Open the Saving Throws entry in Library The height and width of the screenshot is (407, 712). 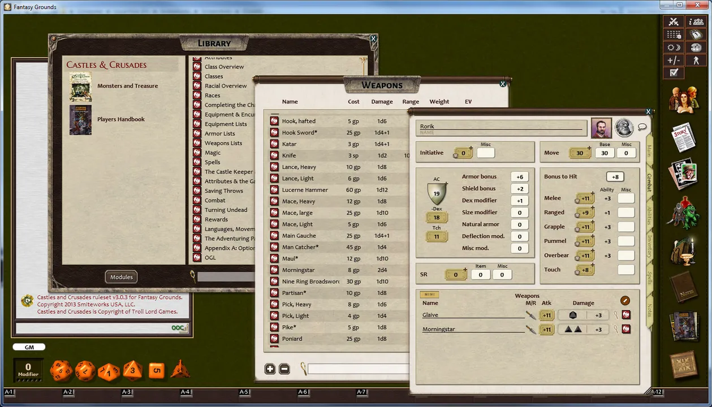223,191
